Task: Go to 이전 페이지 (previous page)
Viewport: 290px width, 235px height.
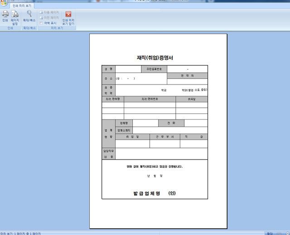Action: (x=49, y=18)
